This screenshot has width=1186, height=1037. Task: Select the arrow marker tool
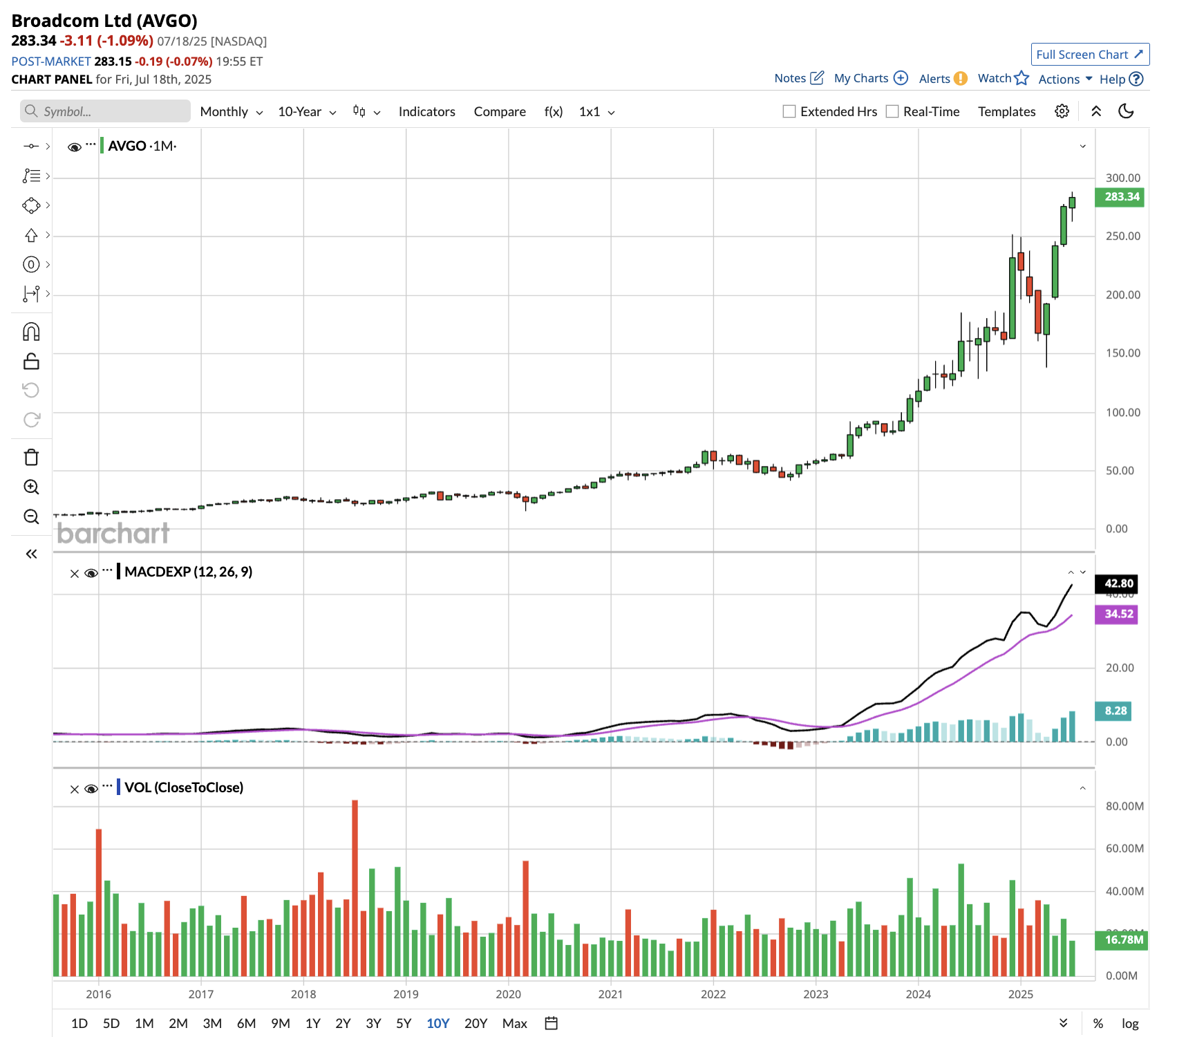tap(31, 235)
